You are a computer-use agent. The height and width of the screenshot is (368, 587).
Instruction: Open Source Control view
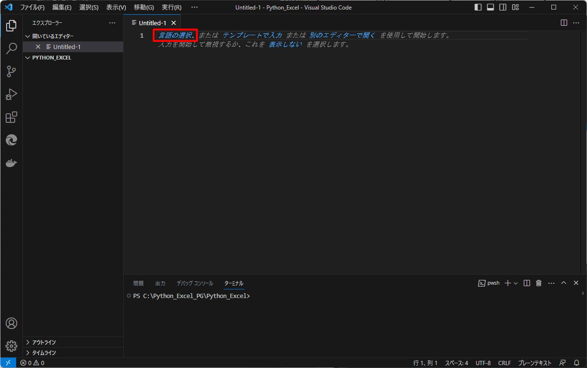point(11,71)
